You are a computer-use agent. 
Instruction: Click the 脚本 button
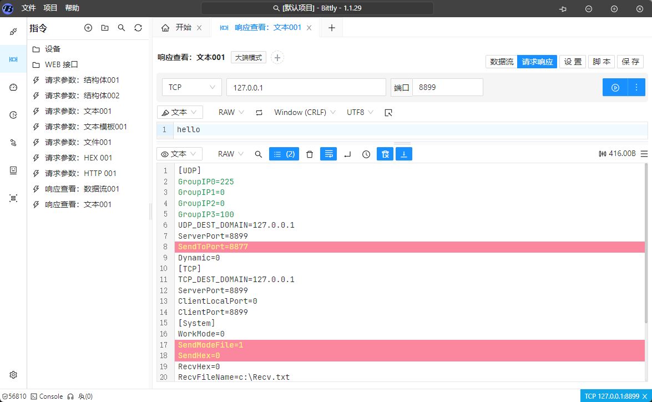(x=602, y=62)
